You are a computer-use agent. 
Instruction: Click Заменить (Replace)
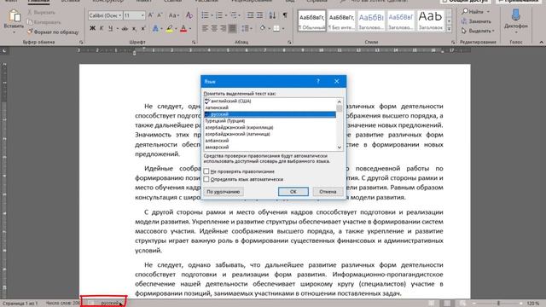(476, 21)
